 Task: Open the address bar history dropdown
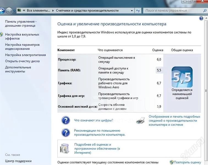coord(132,11)
